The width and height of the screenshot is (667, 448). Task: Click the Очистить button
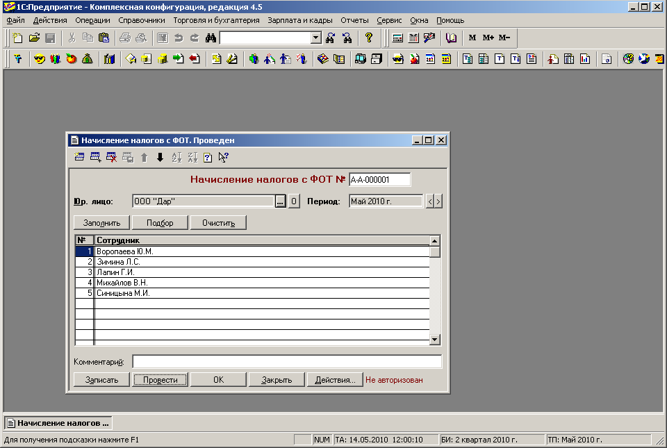[218, 223]
